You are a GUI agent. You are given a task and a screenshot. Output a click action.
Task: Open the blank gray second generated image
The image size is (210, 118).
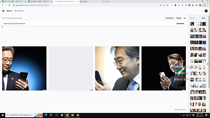click(71, 68)
